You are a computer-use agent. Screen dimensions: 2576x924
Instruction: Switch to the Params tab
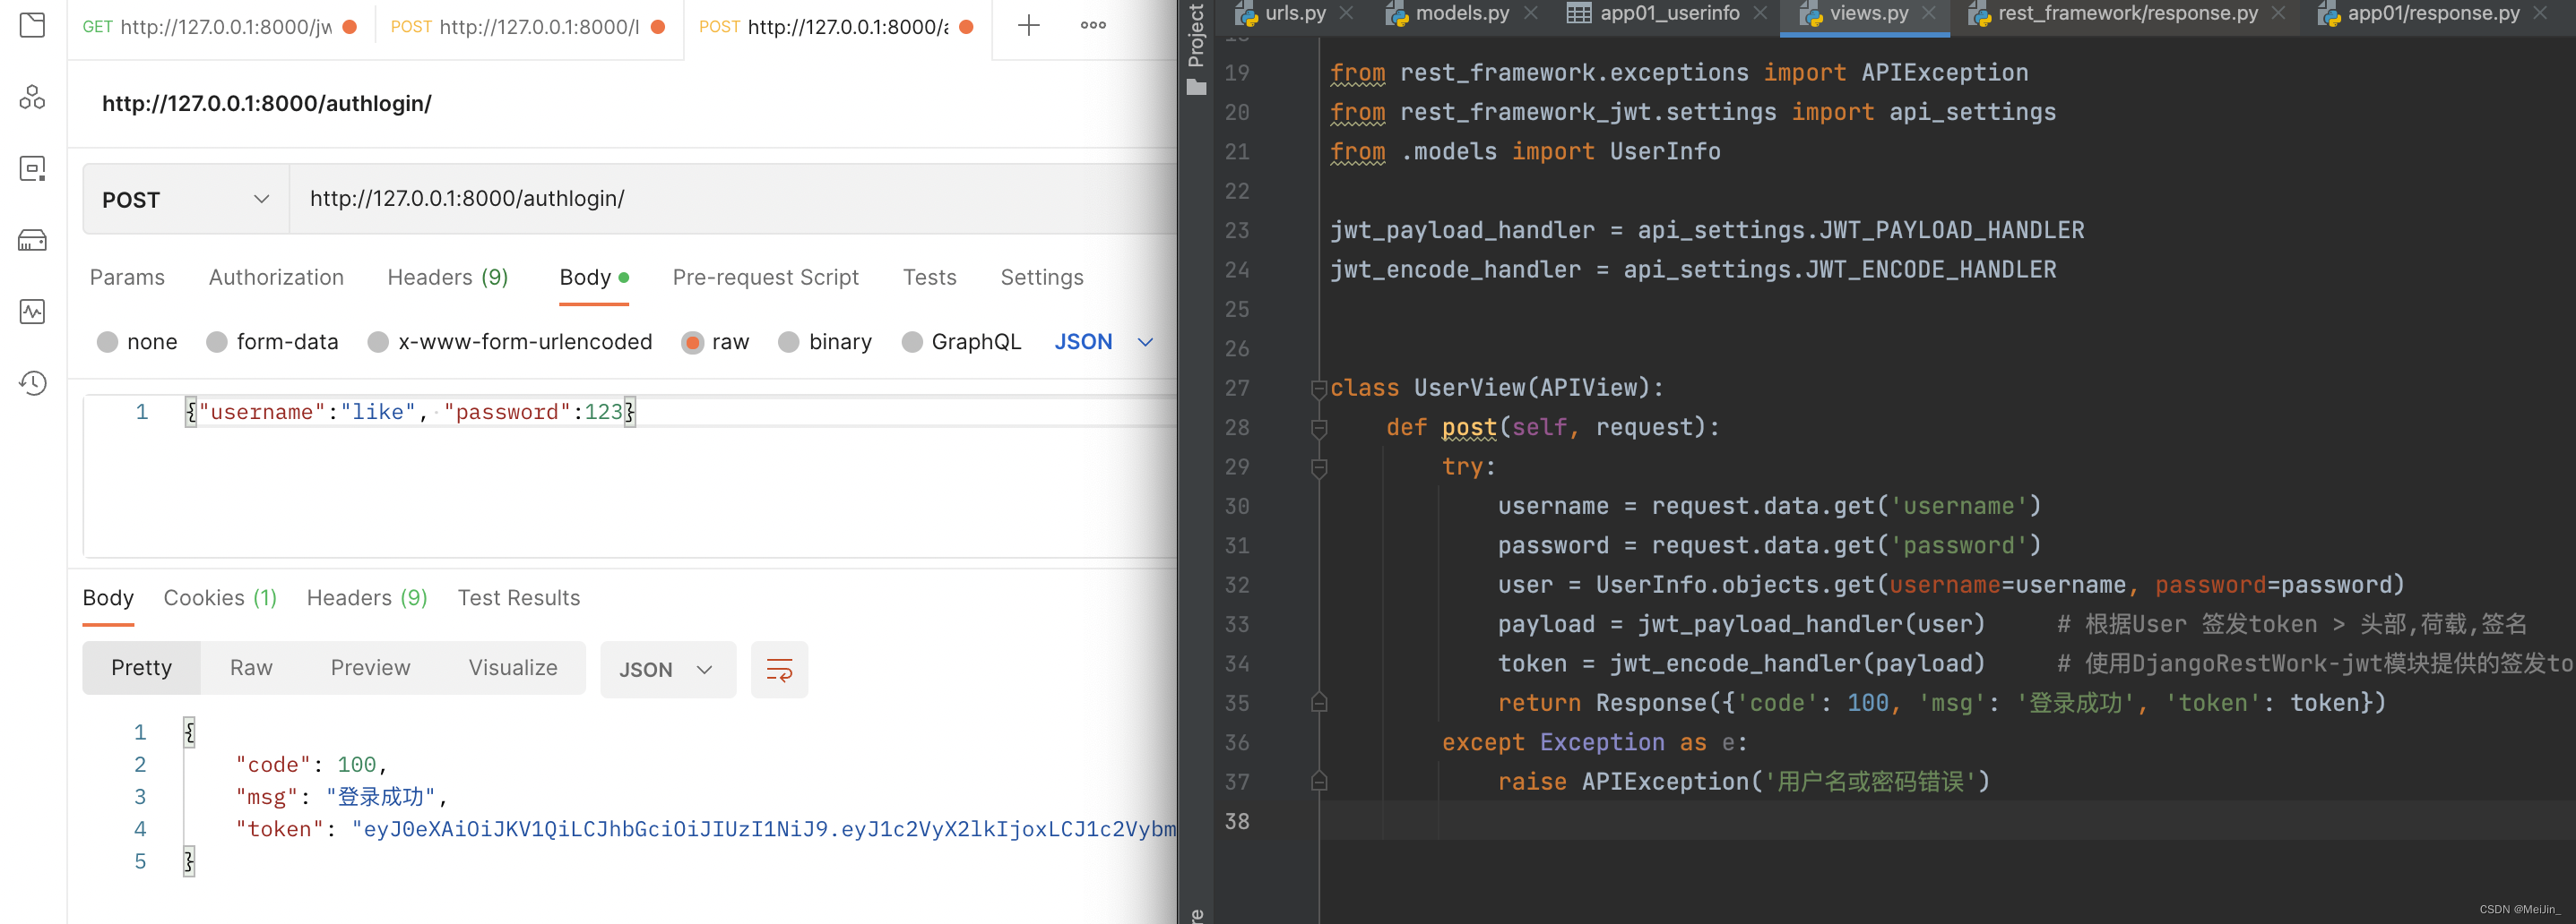click(127, 278)
